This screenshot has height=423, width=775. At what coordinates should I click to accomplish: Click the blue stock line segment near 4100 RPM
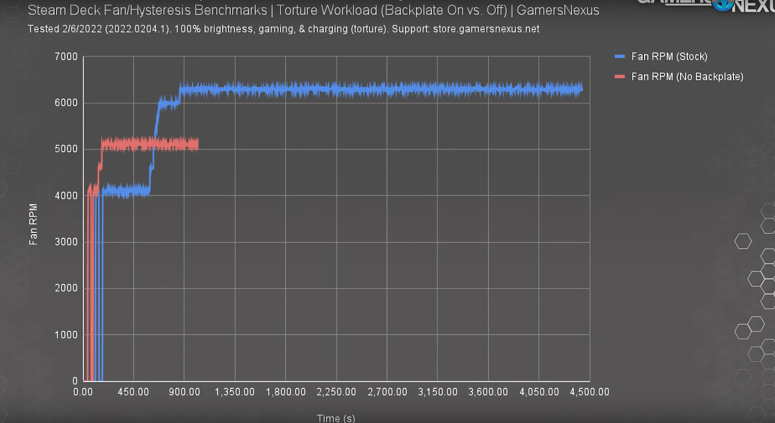click(x=126, y=190)
